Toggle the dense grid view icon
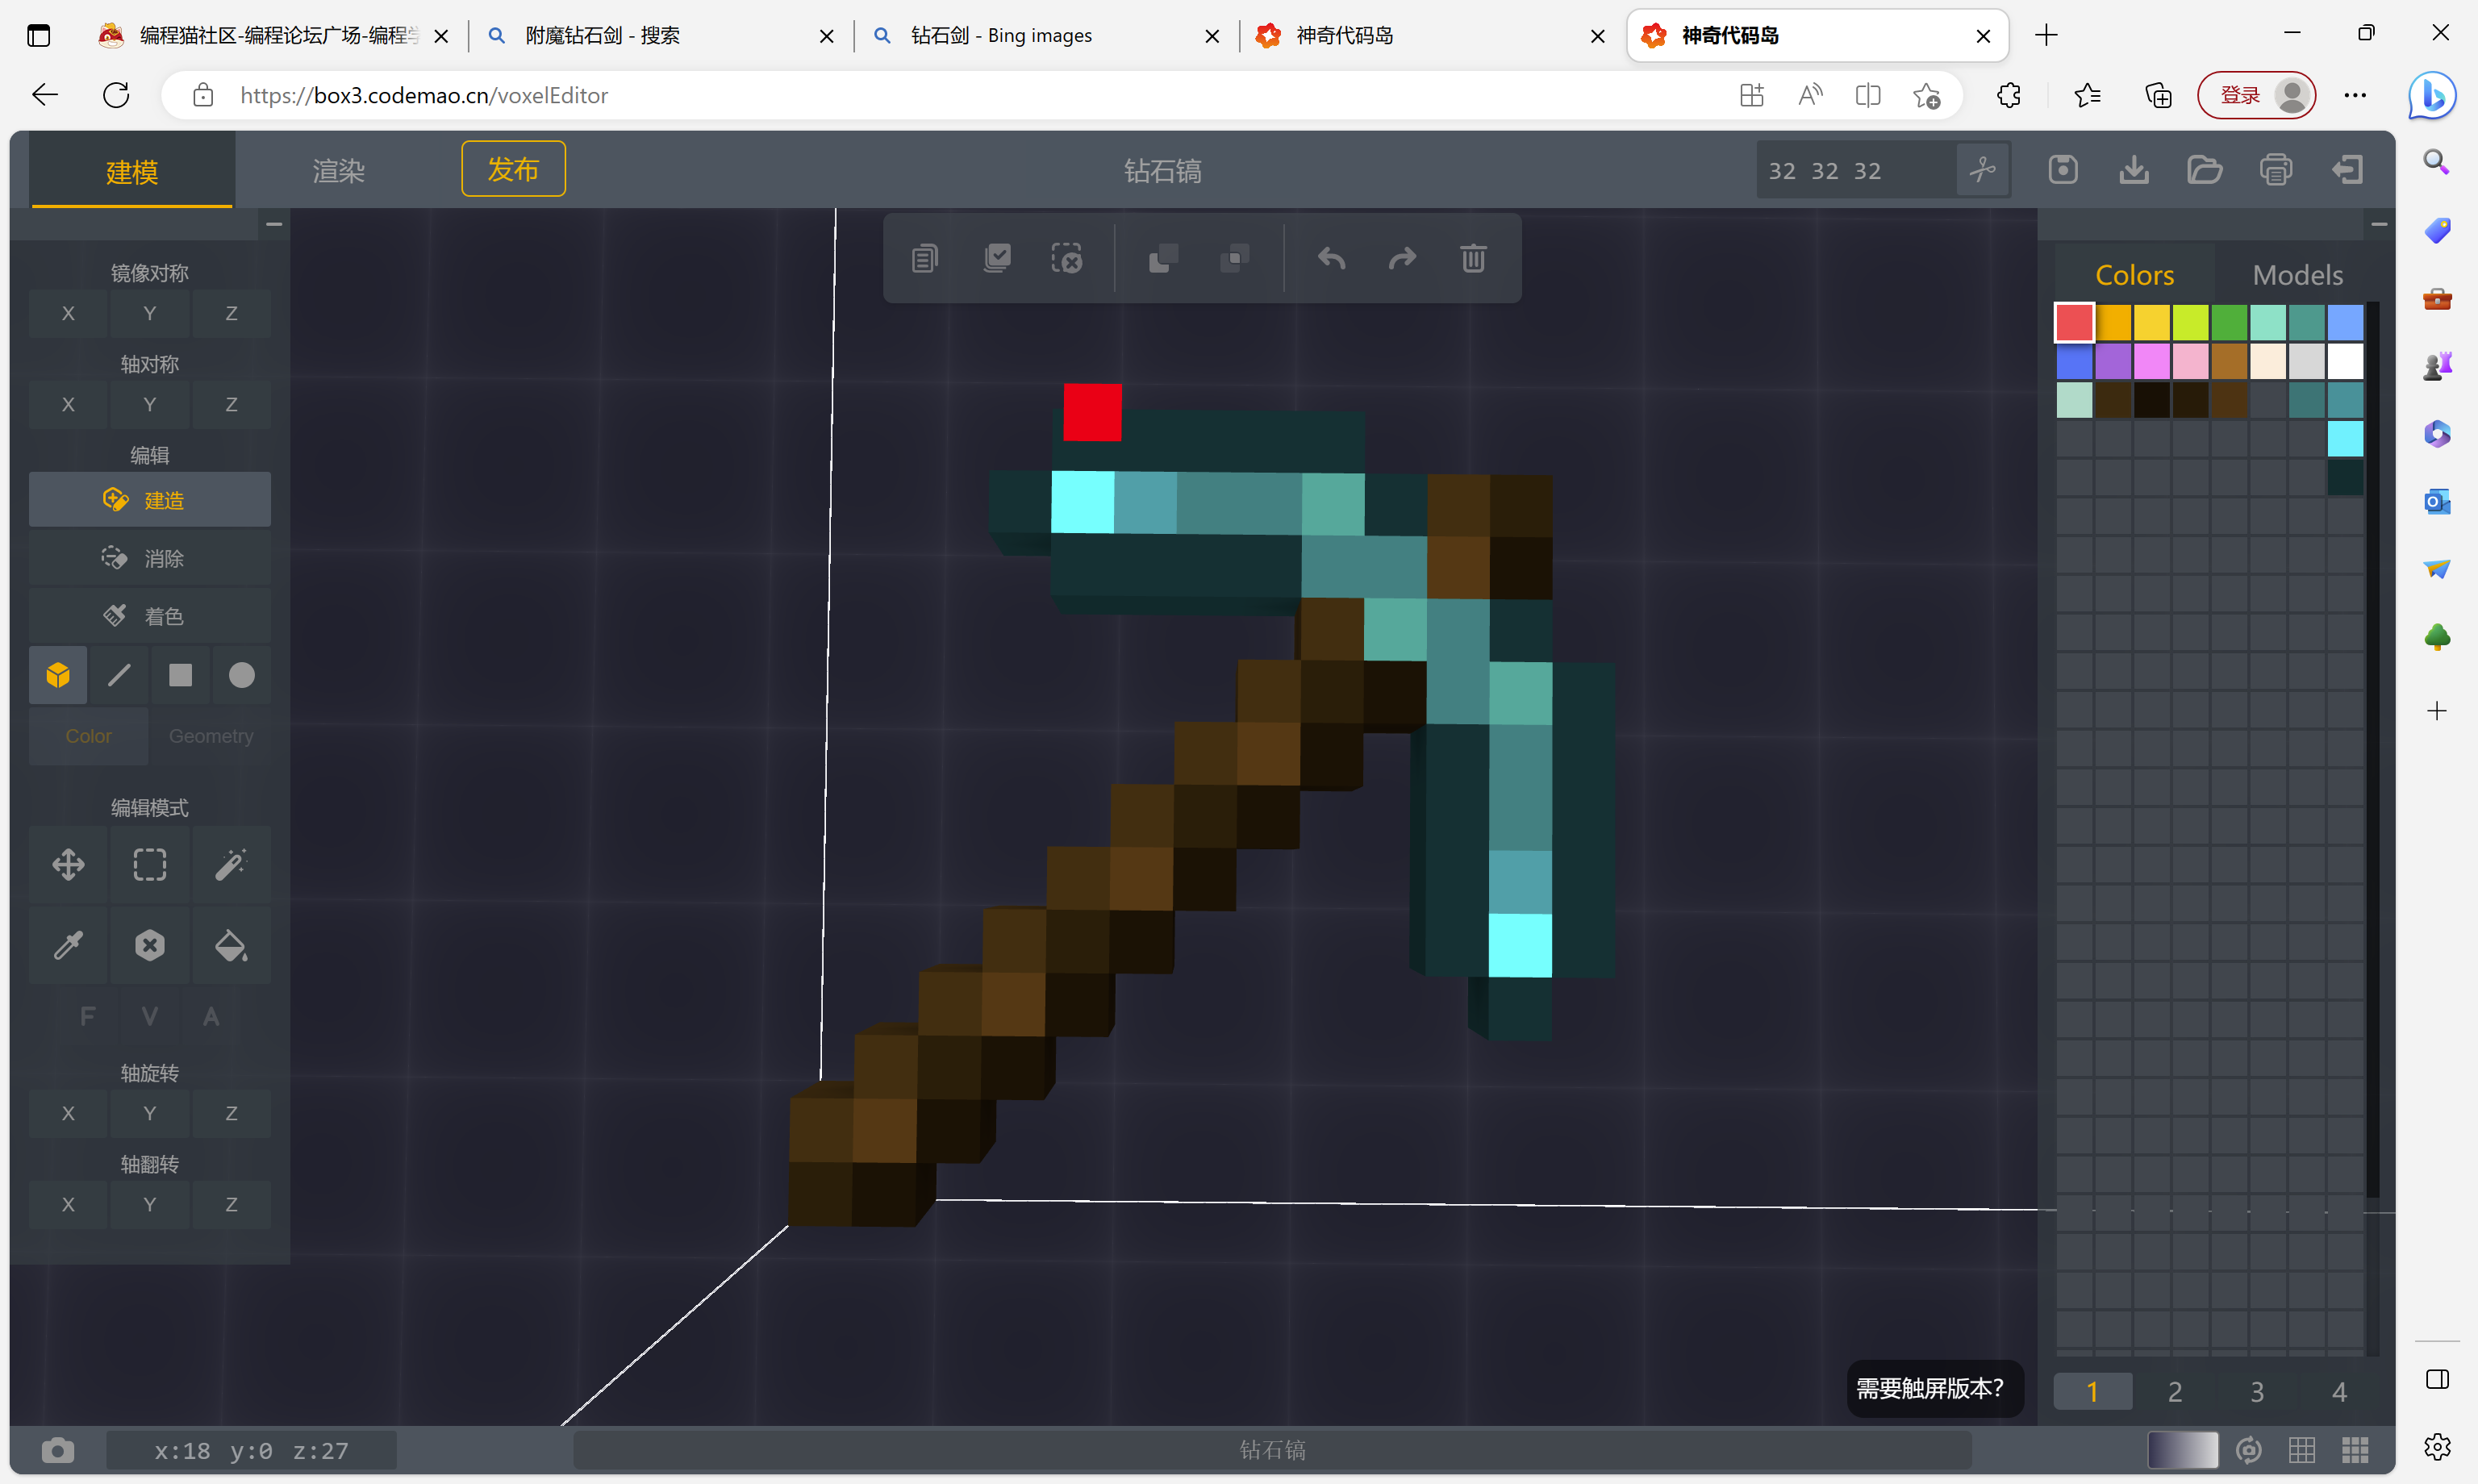This screenshot has width=2478, height=1484. point(2355,1450)
